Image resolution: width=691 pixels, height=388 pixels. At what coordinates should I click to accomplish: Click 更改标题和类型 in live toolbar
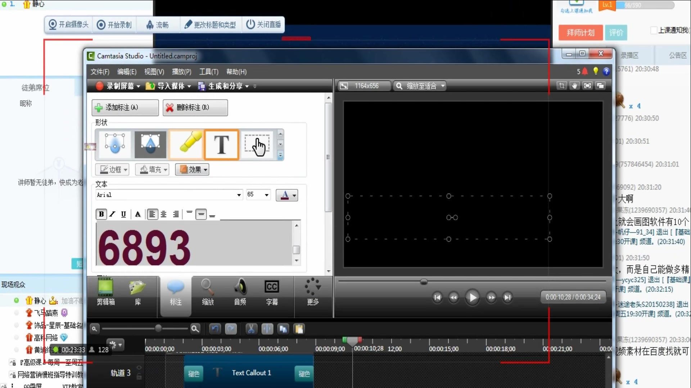click(x=210, y=24)
